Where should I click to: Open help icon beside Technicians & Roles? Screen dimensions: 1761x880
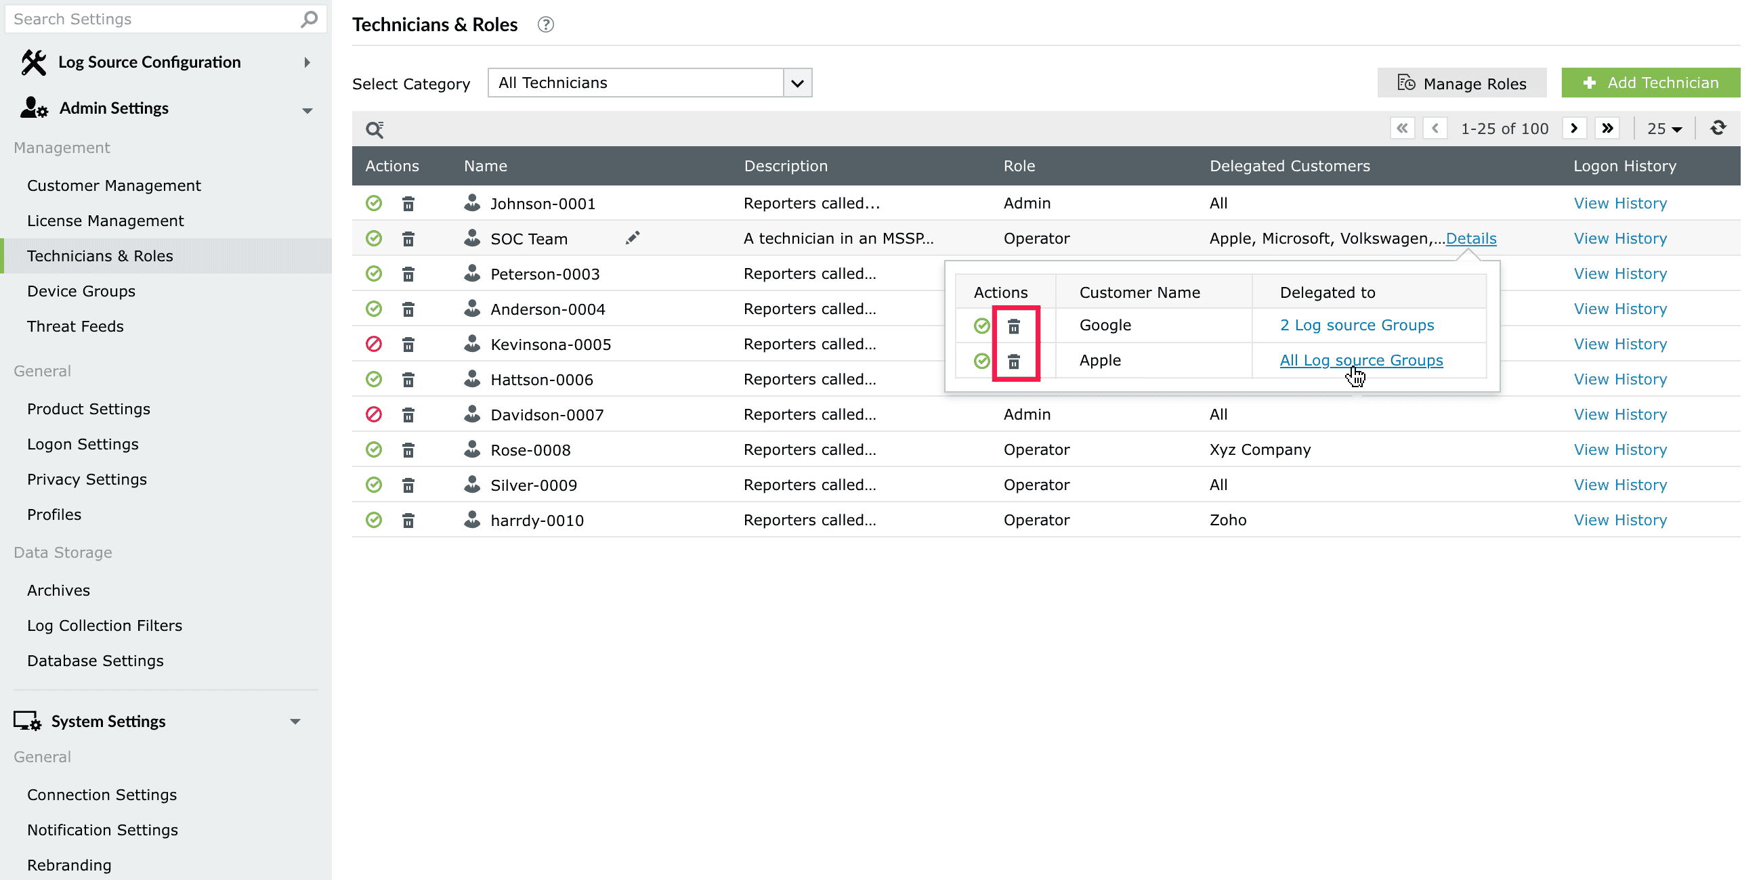545,24
